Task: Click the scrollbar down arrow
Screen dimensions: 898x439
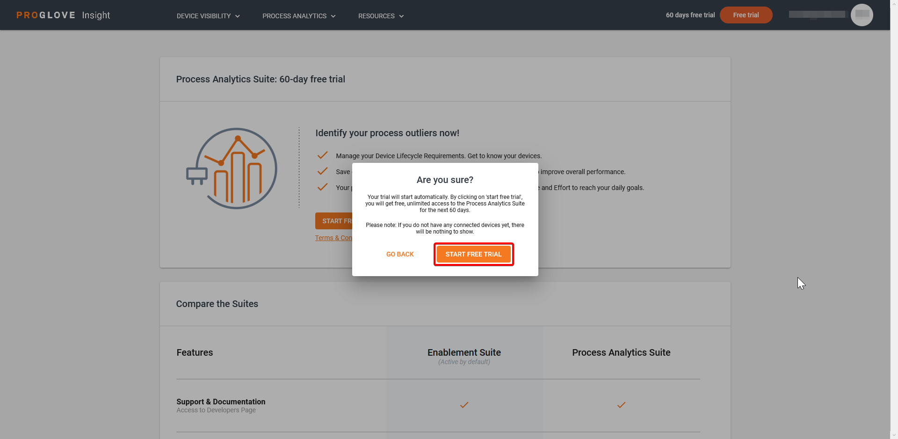Action: pyautogui.click(x=894, y=435)
